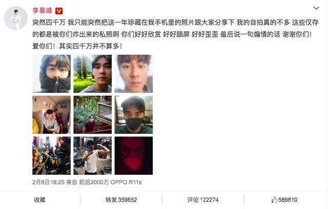Click the thumbs-up like icon

[274, 200]
